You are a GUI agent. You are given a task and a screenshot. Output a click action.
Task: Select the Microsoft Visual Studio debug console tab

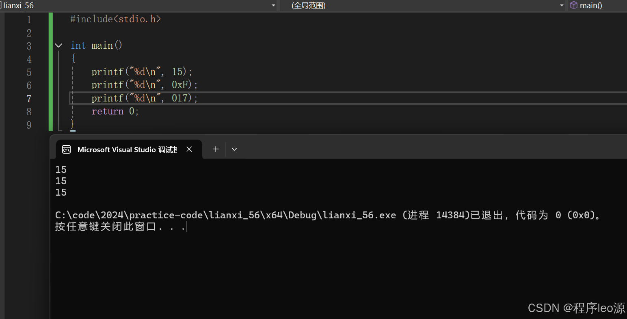(129, 149)
